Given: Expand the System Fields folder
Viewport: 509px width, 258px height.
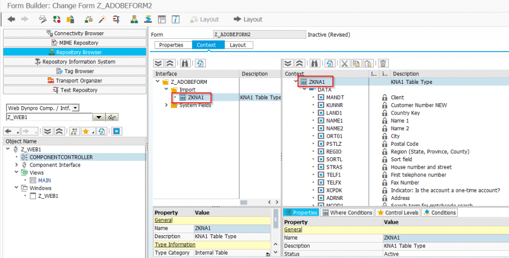Looking at the screenshot, I should click(x=166, y=105).
